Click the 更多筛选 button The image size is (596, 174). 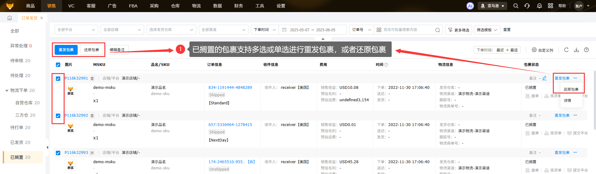(x=459, y=30)
